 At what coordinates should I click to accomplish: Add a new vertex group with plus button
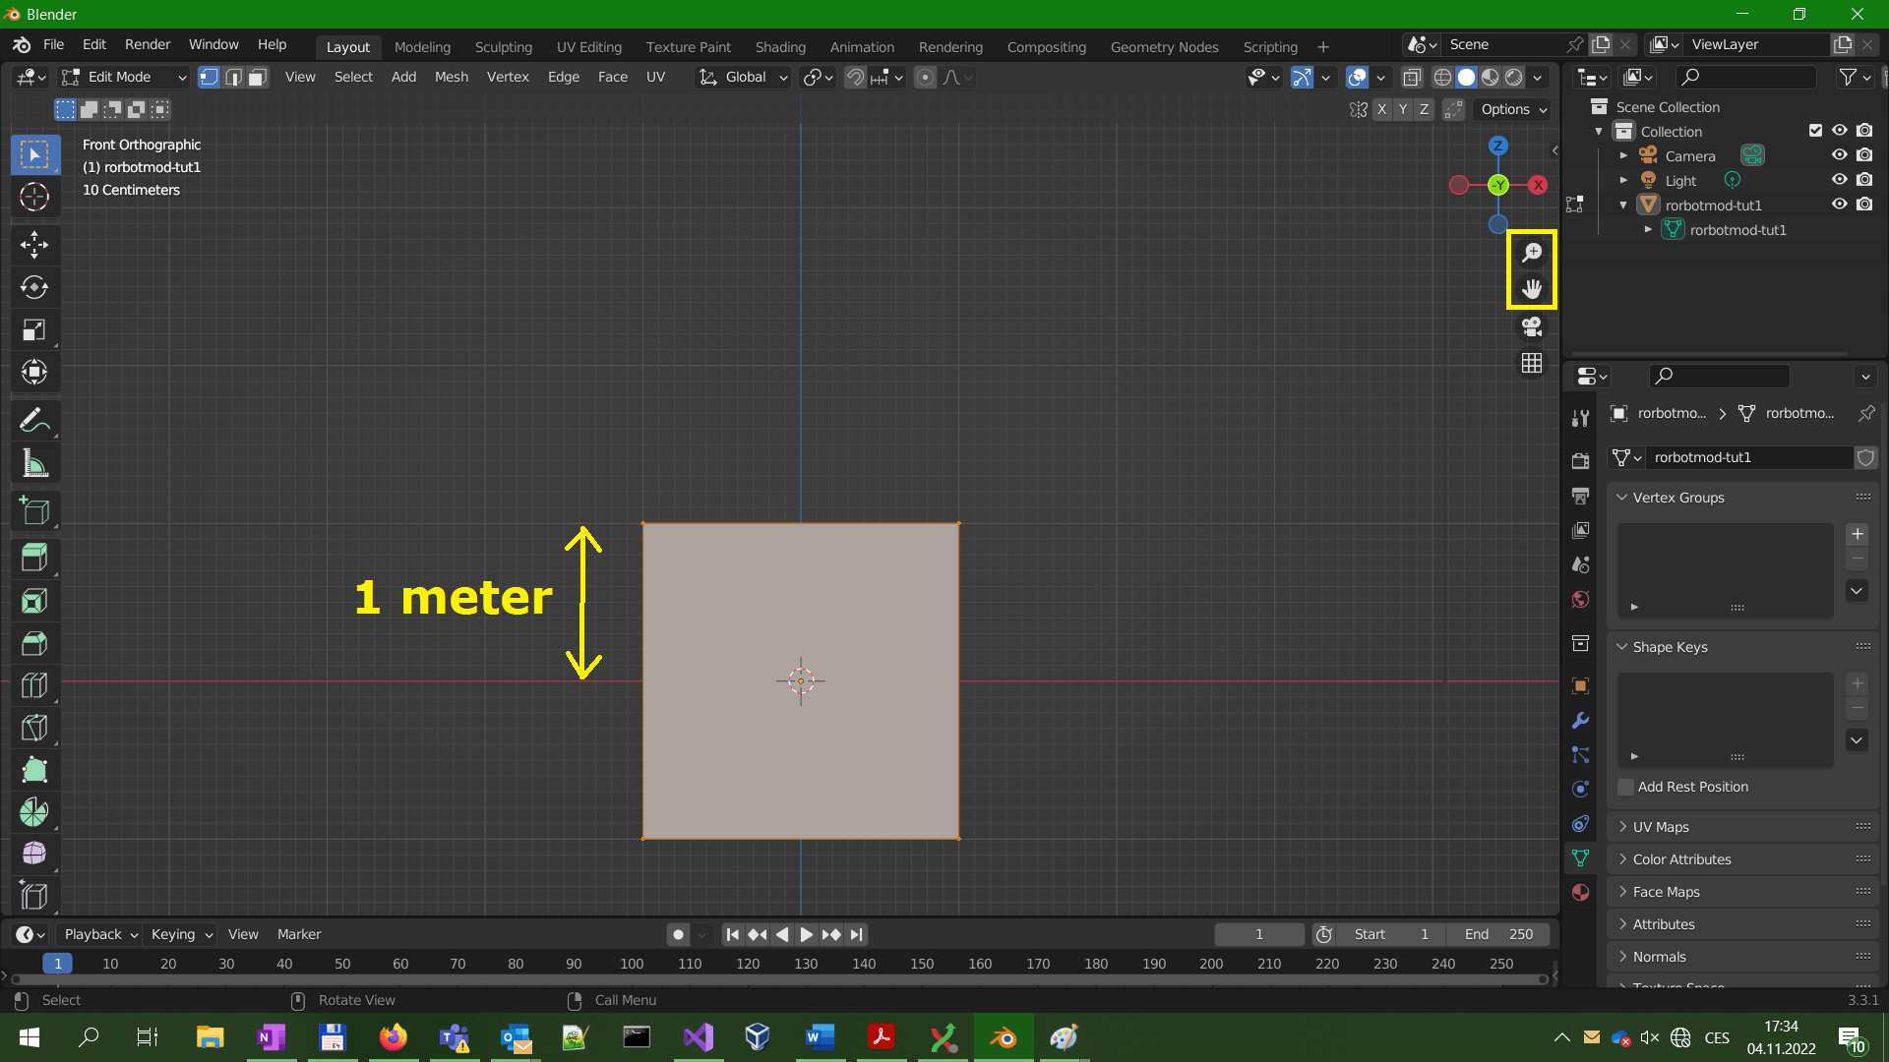[x=1857, y=534]
